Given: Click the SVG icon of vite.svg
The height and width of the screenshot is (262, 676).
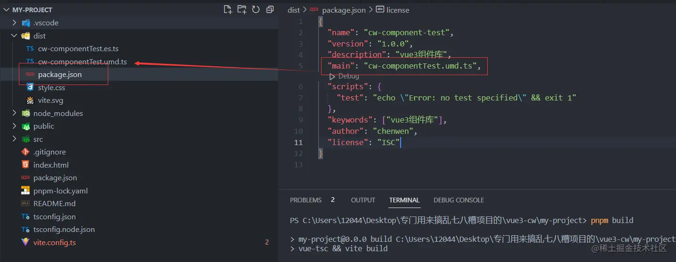Looking at the screenshot, I should [30, 100].
